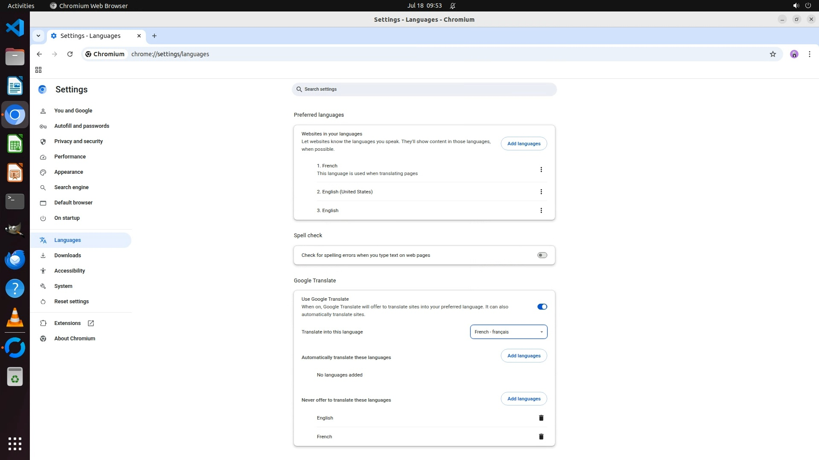The image size is (819, 460).
Task: Click trash icon next to French
Action: click(x=541, y=437)
